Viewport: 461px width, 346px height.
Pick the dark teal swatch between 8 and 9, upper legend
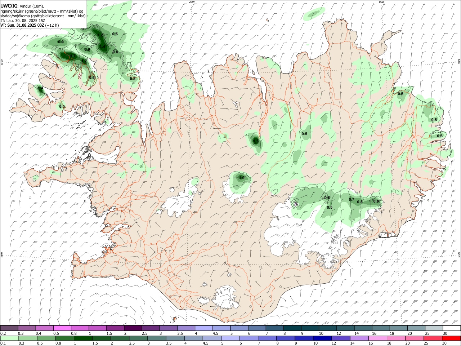(x=292, y=328)
